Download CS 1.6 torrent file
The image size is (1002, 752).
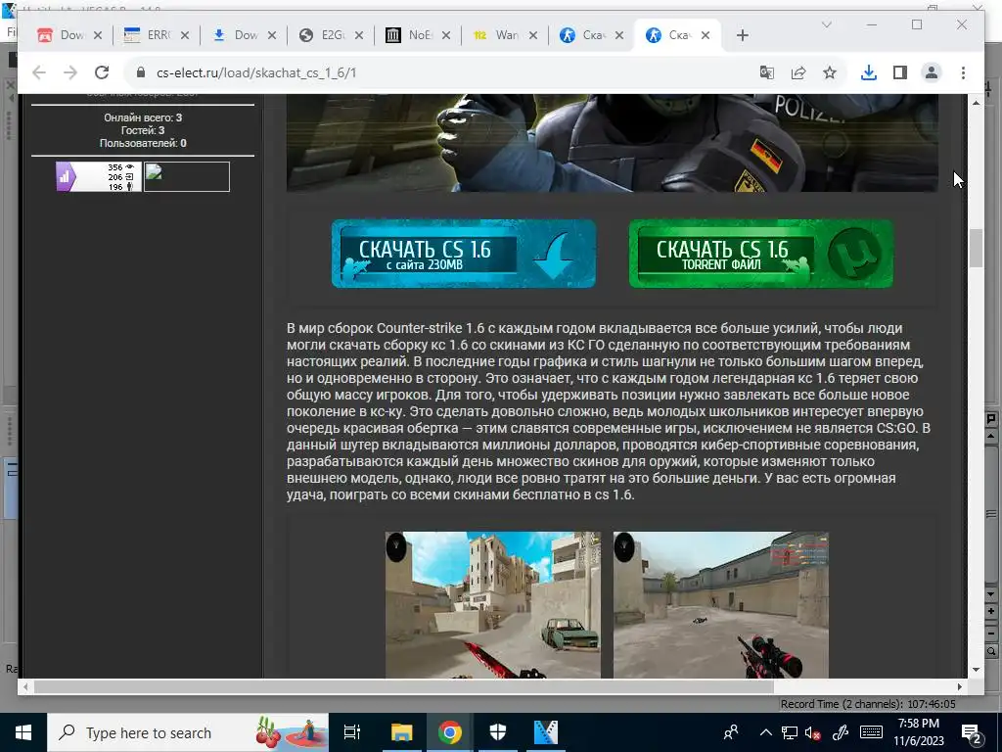[x=761, y=254]
